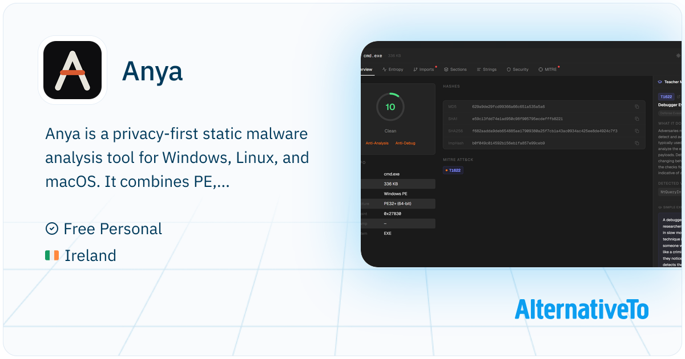This screenshot has height=359, width=685.
Task: Click the Teacher Mode graduation cap icon
Action: coord(660,82)
